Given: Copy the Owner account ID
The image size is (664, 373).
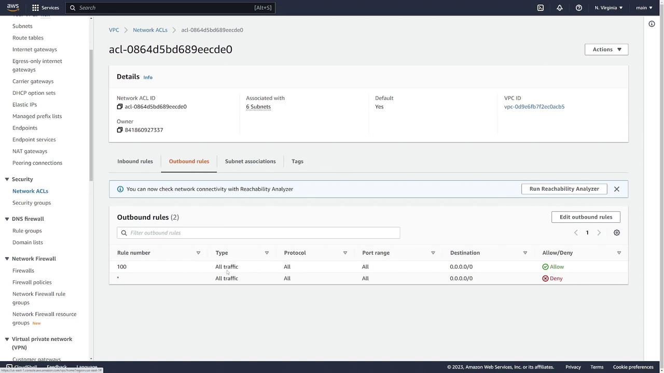Looking at the screenshot, I should click(120, 130).
